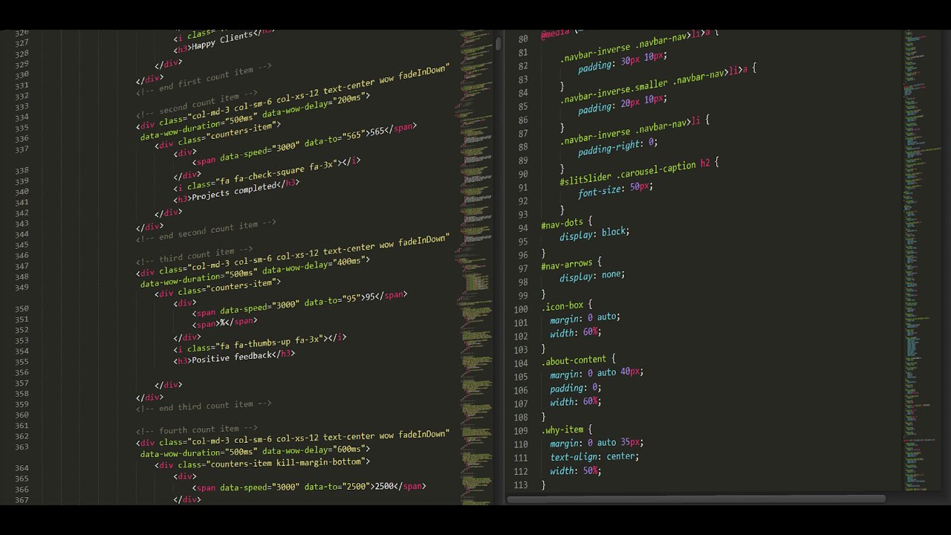Click line number 113 in right gutter
This screenshot has width=951, height=535.
(521, 485)
